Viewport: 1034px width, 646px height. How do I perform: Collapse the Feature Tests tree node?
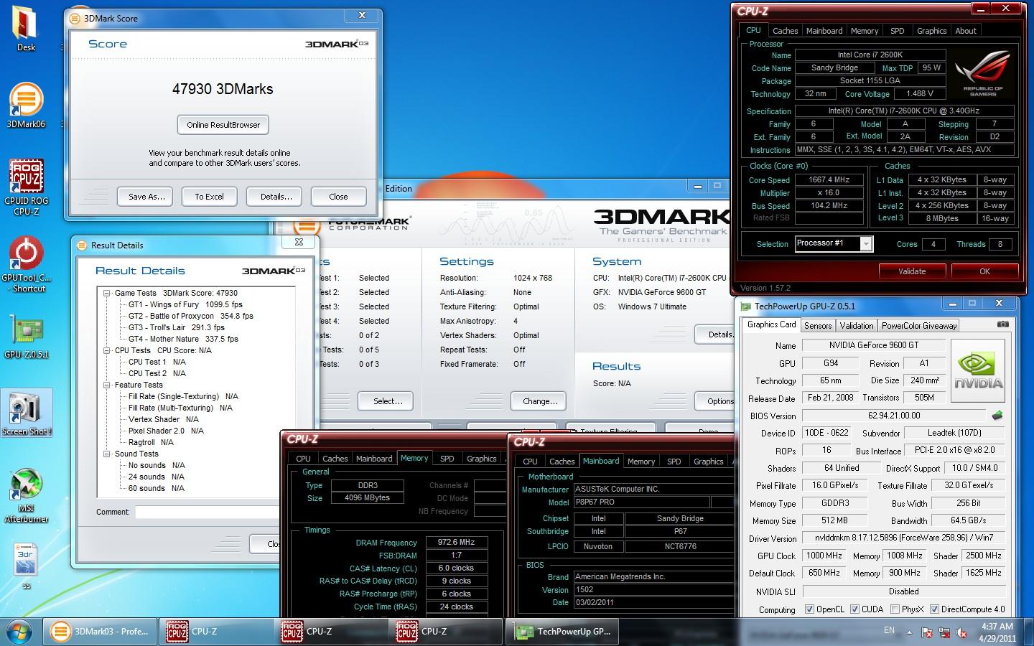pyautogui.click(x=106, y=385)
